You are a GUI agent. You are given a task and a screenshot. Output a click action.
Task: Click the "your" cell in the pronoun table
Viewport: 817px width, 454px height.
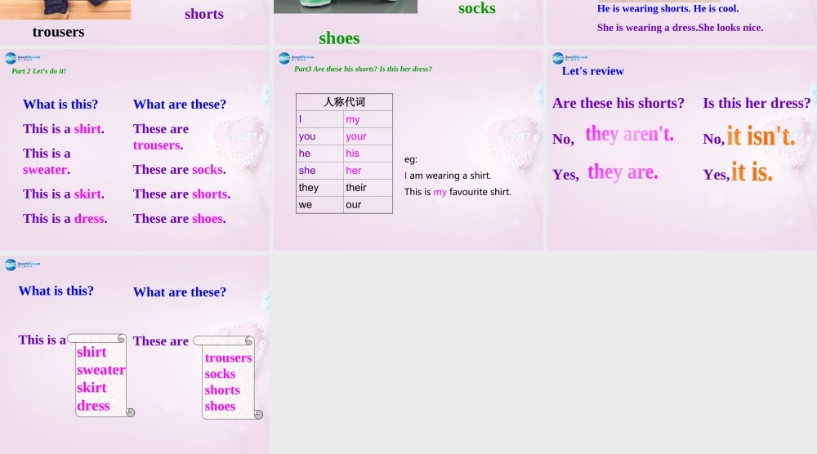pyautogui.click(x=368, y=136)
